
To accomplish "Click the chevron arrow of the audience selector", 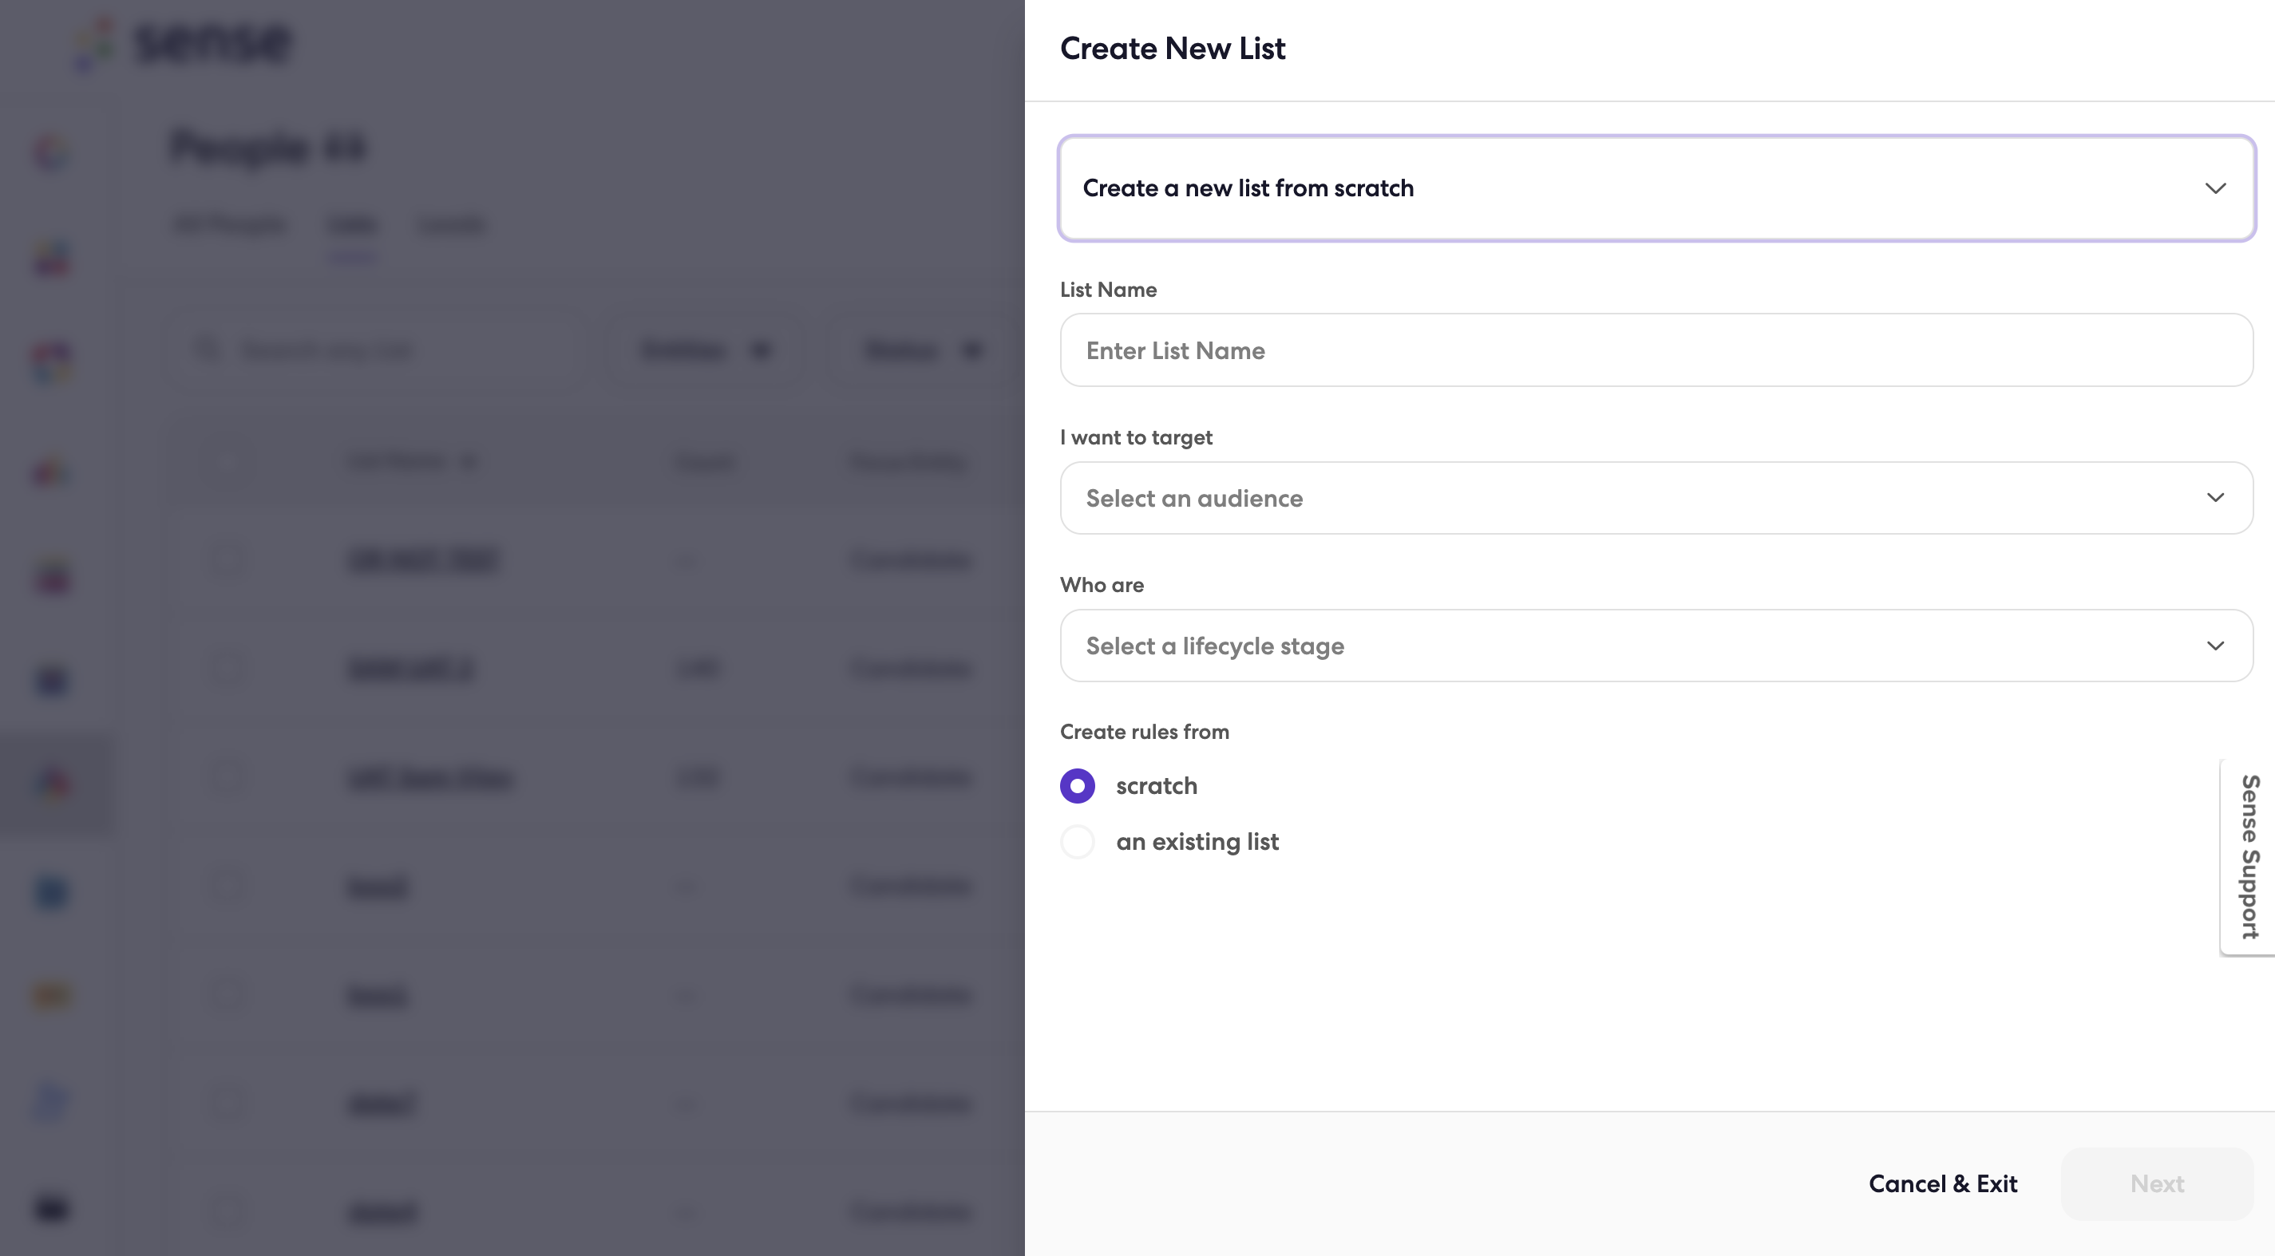I will tap(2215, 498).
